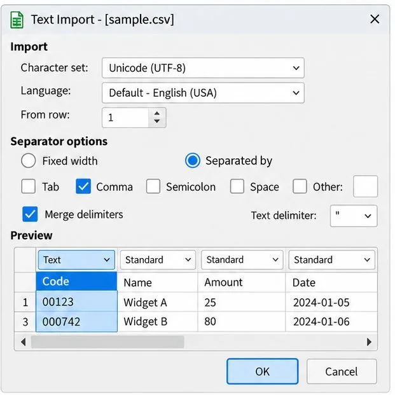
Task: Click the horizontal scrollbar thumb in preview
Action: coord(107,342)
